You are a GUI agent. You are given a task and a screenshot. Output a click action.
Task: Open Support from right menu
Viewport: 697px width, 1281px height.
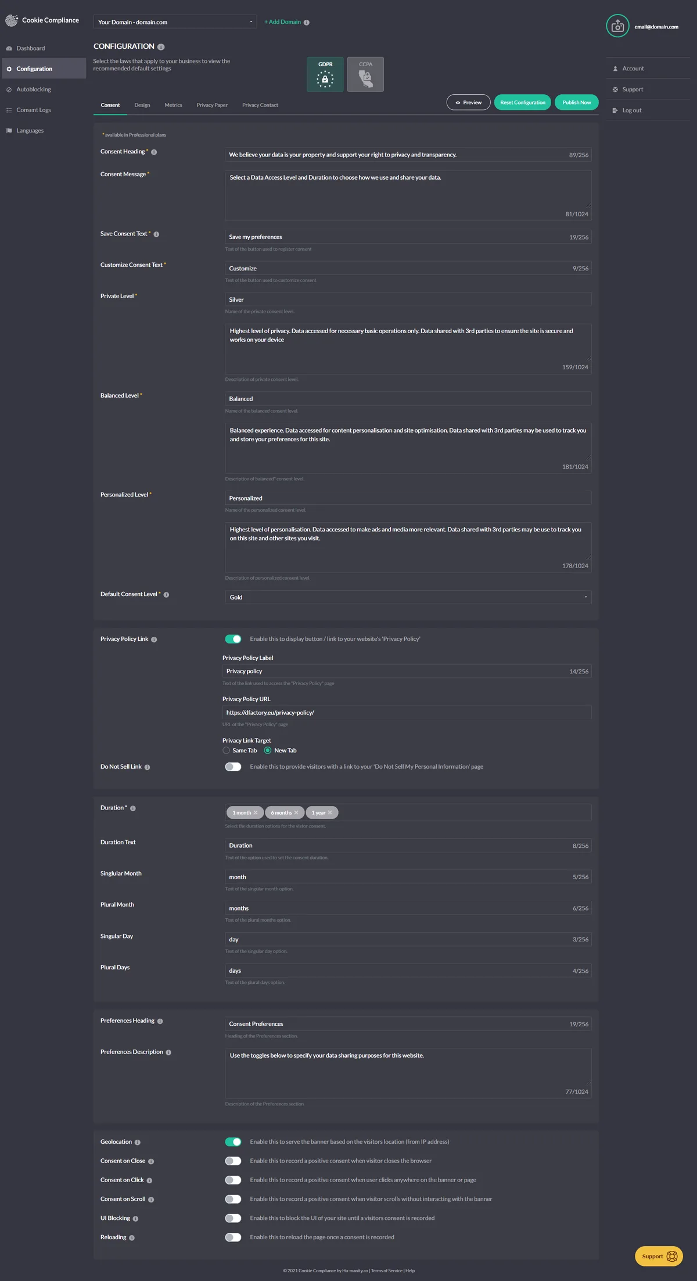(633, 90)
